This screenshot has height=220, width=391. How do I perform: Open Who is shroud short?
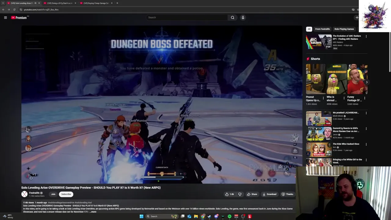[337, 79]
